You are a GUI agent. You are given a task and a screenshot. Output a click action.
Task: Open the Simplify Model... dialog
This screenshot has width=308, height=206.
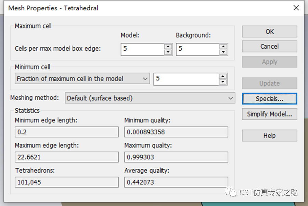point(269,114)
